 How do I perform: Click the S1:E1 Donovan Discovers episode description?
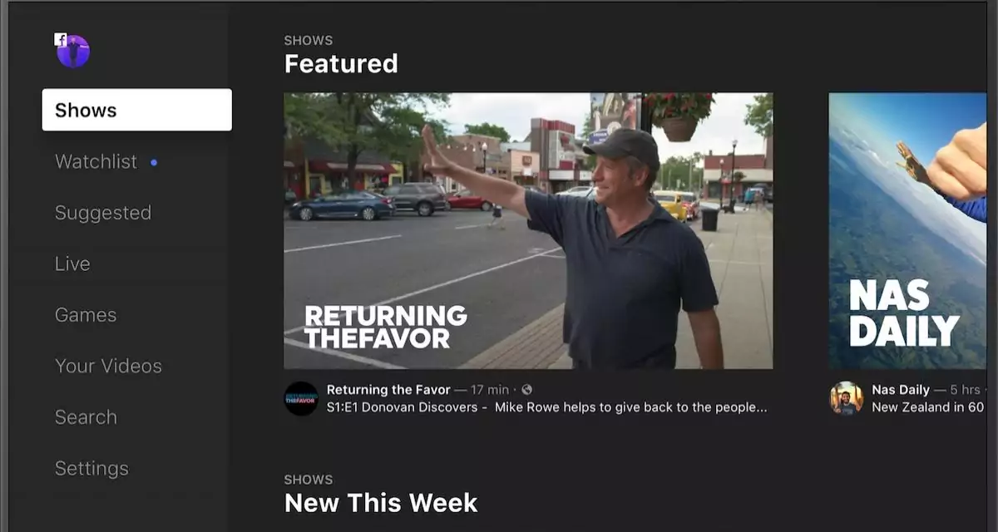546,407
